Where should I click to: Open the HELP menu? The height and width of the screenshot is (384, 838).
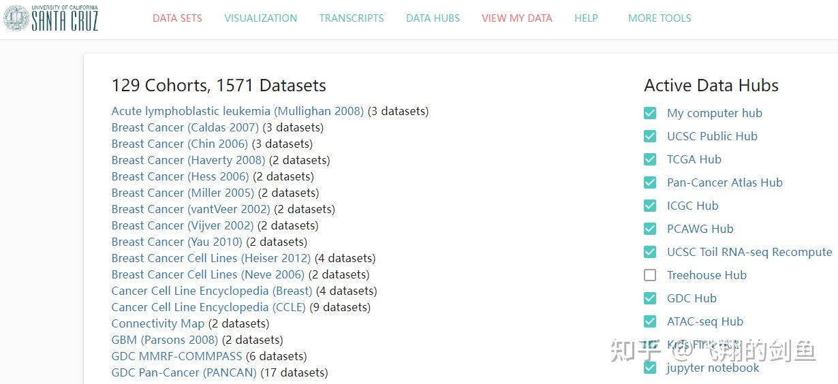[586, 18]
